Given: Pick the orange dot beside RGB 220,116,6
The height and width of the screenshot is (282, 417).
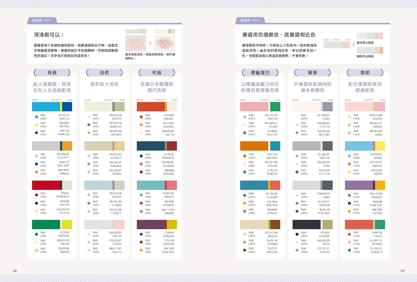Looking at the screenshot, I should (245, 156).
